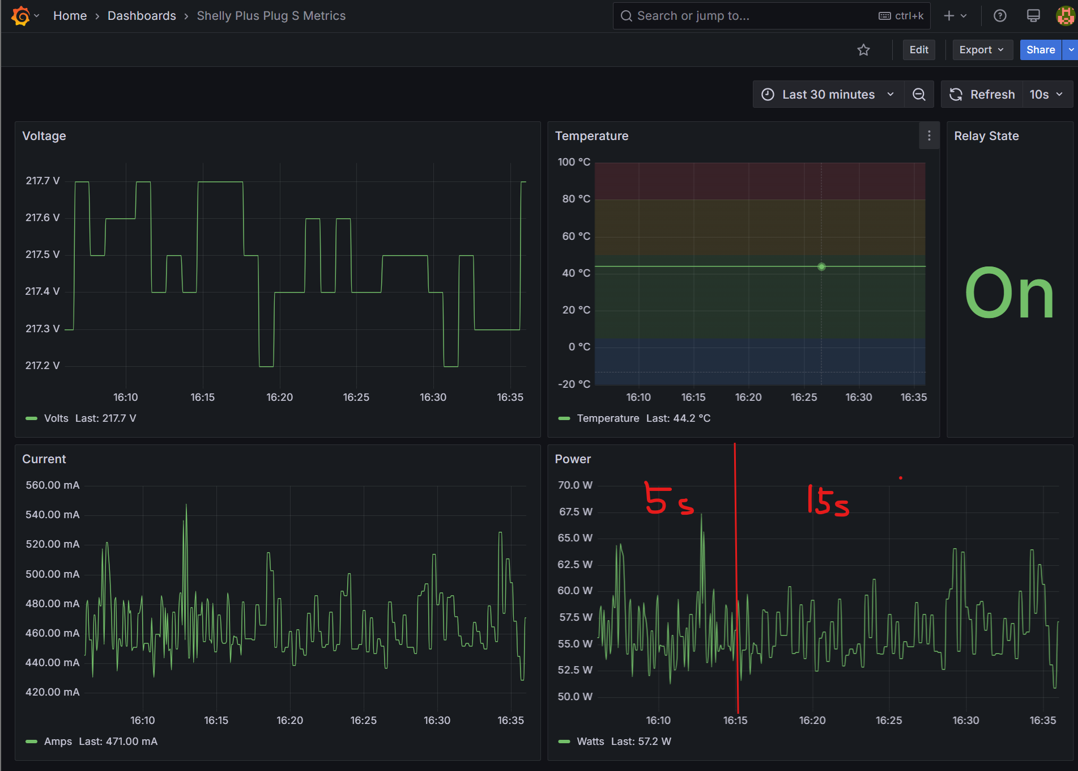This screenshot has width=1078, height=771.
Task: Click the search magnifier icon
Action: [626, 16]
